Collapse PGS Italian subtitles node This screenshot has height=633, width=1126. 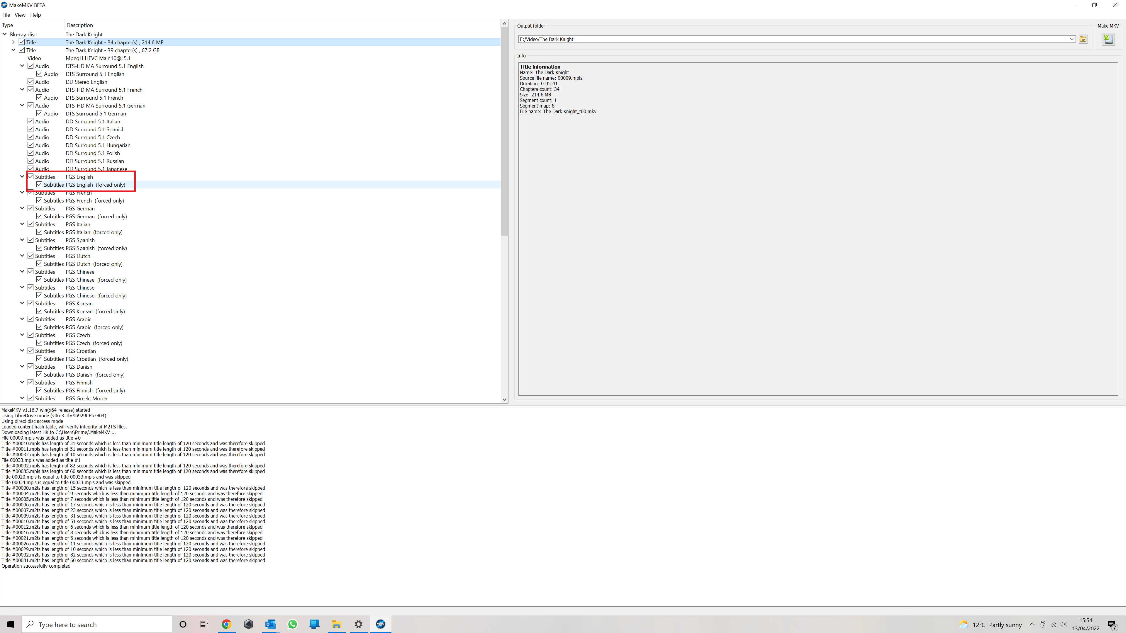click(22, 224)
